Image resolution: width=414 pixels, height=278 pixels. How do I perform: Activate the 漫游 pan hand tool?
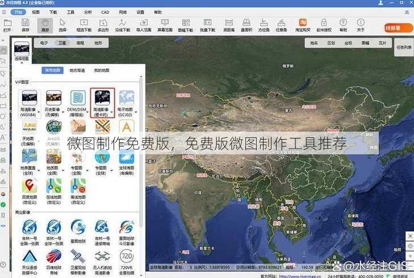click(45, 25)
